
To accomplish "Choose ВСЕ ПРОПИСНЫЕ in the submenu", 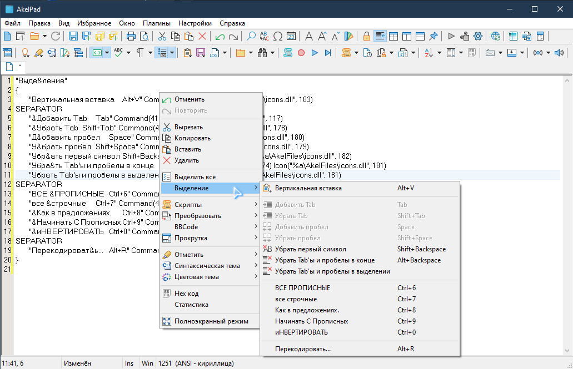I will (x=302, y=288).
